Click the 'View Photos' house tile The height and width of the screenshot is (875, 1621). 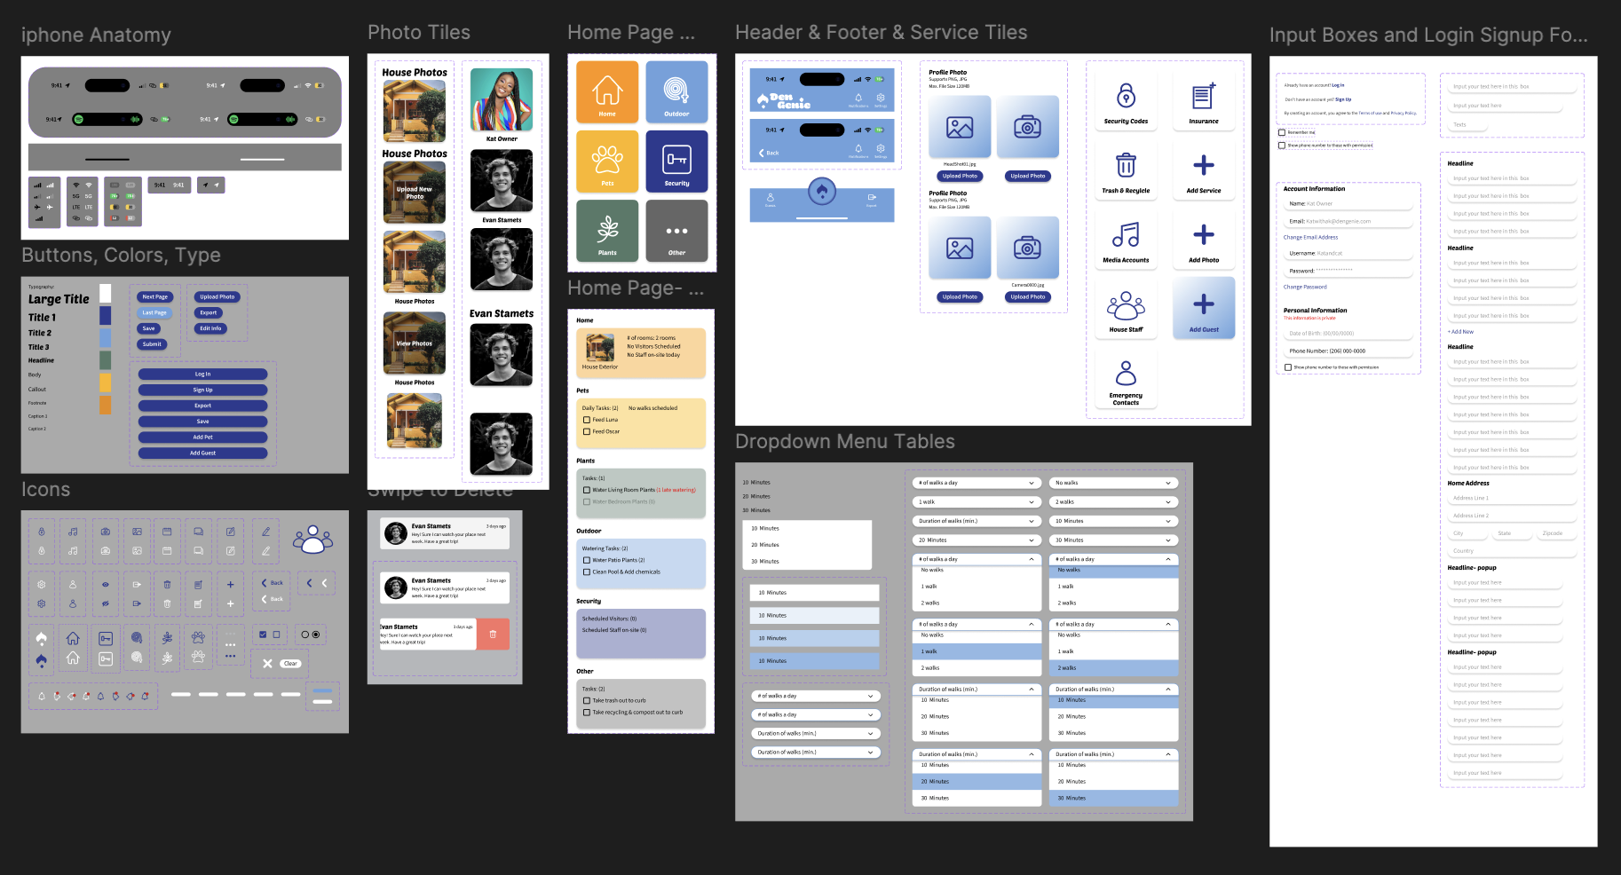coord(415,343)
